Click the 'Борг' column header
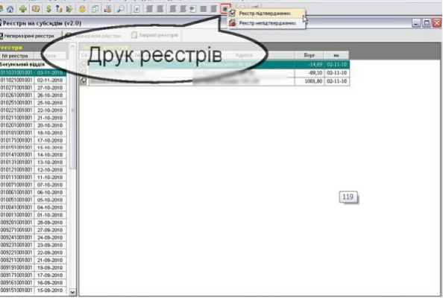The height and width of the screenshot is (298, 443). (x=309, y=55)
